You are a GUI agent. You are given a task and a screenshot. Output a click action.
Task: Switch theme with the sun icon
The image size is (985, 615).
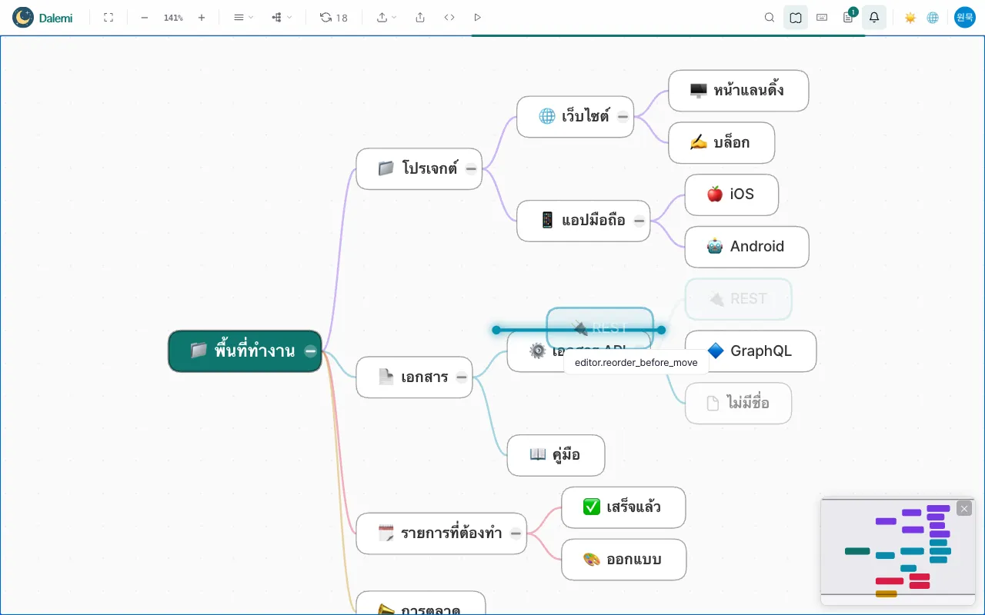point(910,17)
